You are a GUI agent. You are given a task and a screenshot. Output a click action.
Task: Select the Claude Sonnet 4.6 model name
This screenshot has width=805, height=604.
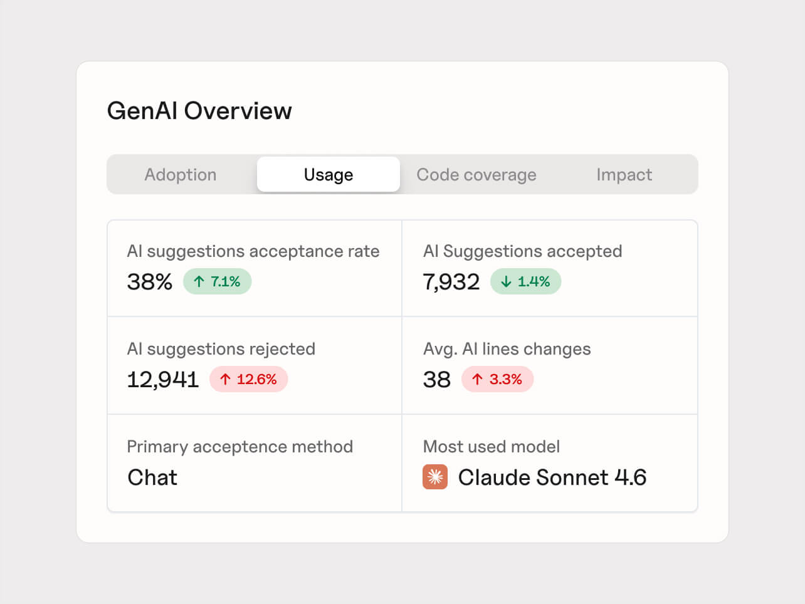552,477
